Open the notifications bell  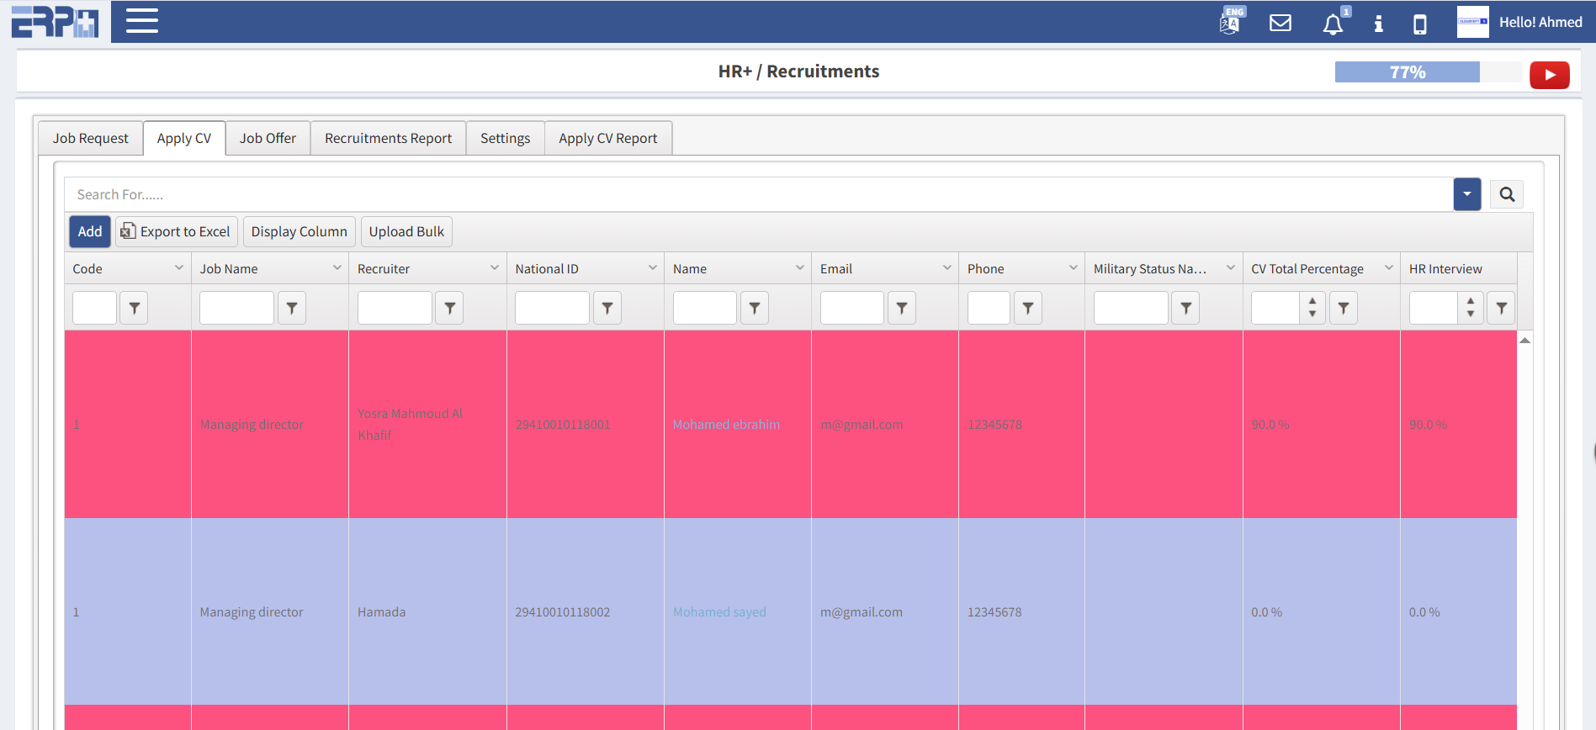(x=1333, y=24)
